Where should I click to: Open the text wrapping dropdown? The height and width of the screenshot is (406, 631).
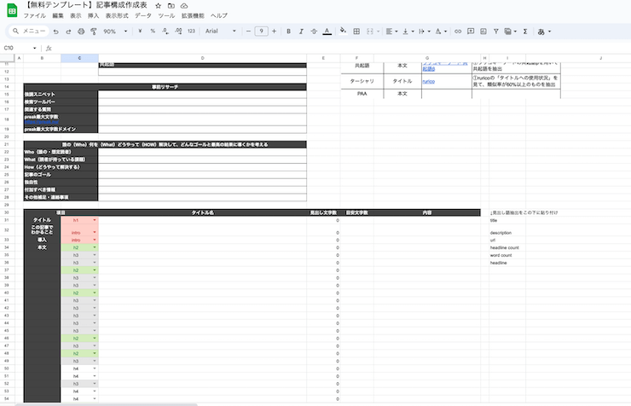click(425, 32)
